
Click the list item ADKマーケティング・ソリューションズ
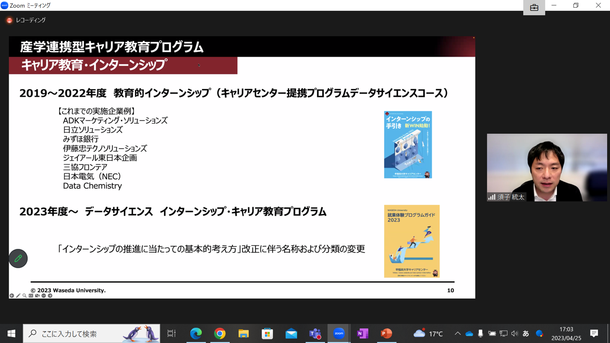pos(115,121)
